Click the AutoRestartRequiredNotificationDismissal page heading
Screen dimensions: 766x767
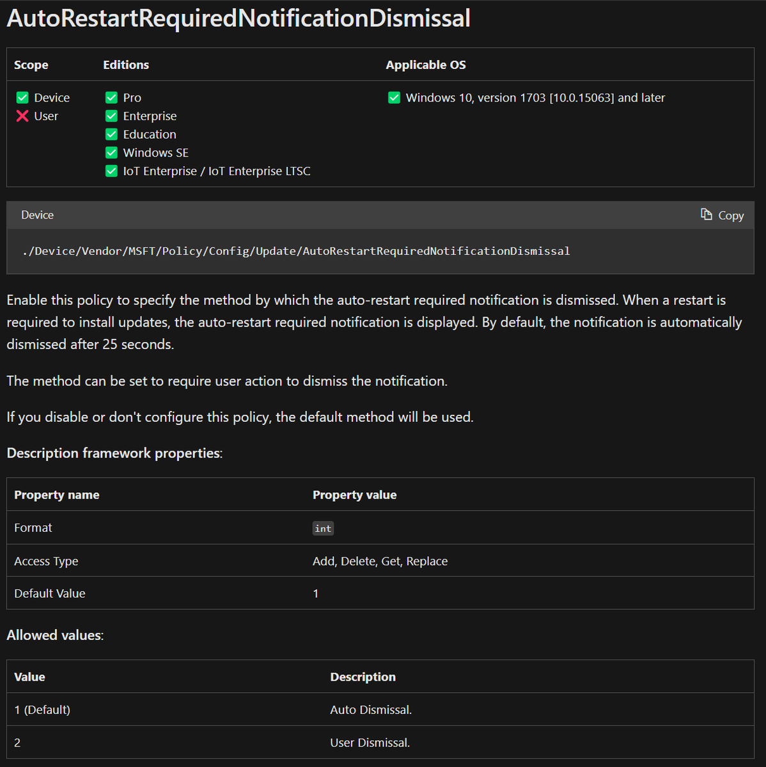238,18
